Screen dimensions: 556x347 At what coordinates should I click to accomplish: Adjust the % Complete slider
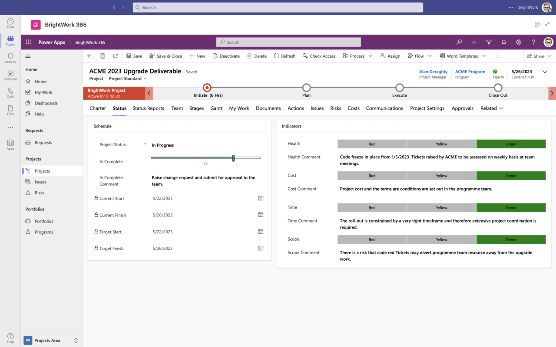[233, 158]
